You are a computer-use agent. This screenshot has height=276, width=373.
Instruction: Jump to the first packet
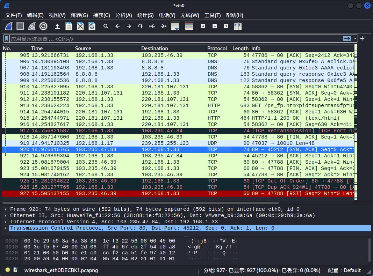[x=152, y=26]
